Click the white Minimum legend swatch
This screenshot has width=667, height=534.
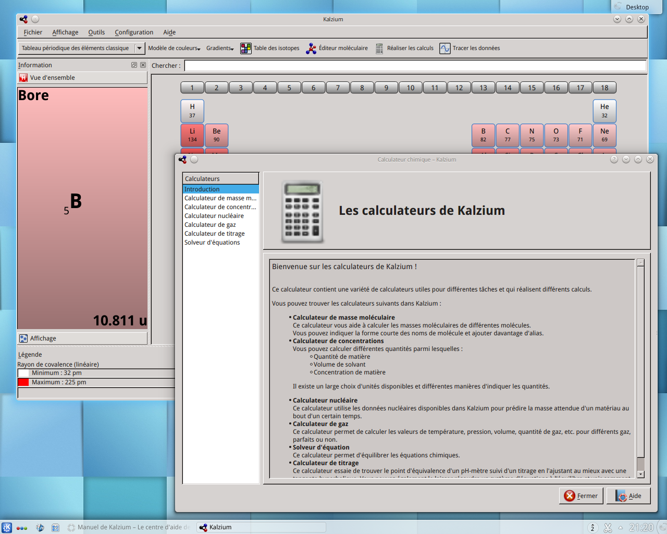(23, 373)
